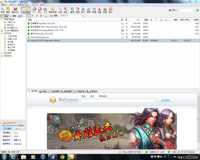
Task: Select the Motorway download row
Action: pyautogui.click(x=113, y=34)
